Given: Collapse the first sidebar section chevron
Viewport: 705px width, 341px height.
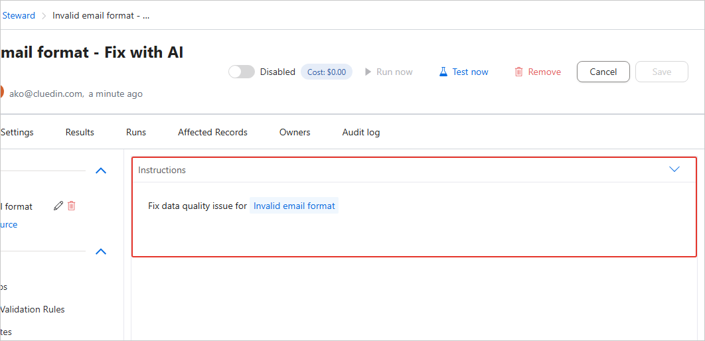Looking at the screenshot, I should pyautogui.click(x=101, y=170).
